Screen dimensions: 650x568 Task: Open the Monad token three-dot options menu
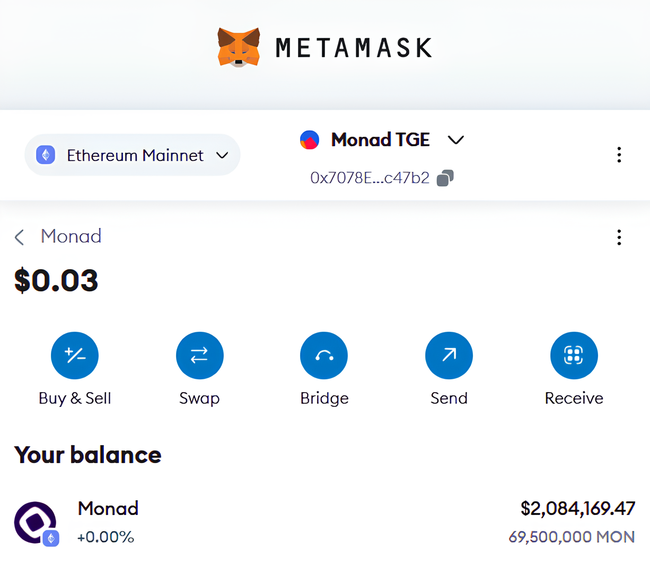(x=619, y=237)
